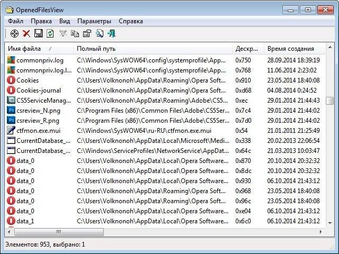Click the Opera icon beside data_1
339x254 pixels.
(11, 221)
